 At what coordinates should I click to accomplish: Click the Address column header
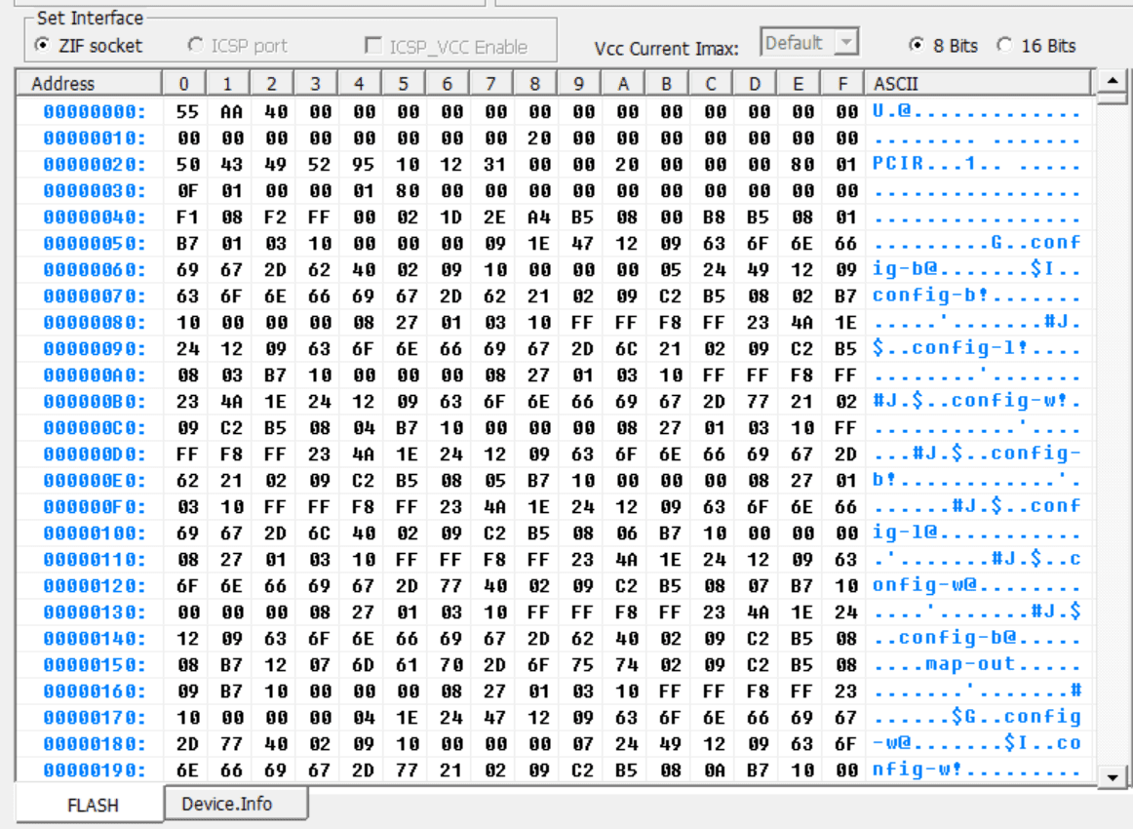(89, 84)
